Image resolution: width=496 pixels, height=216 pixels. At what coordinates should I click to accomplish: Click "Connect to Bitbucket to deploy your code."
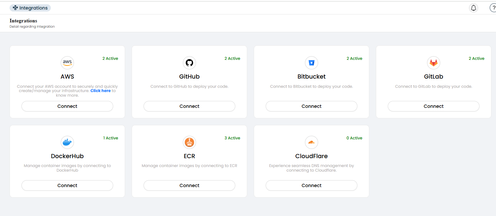pos(312,86)
